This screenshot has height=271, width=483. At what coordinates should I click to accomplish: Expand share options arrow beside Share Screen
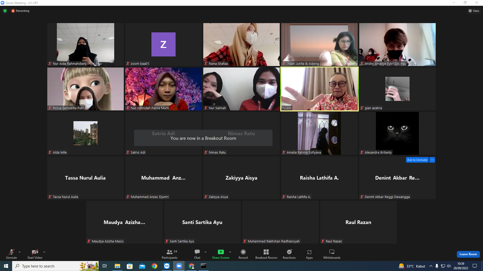pos(230,252)
